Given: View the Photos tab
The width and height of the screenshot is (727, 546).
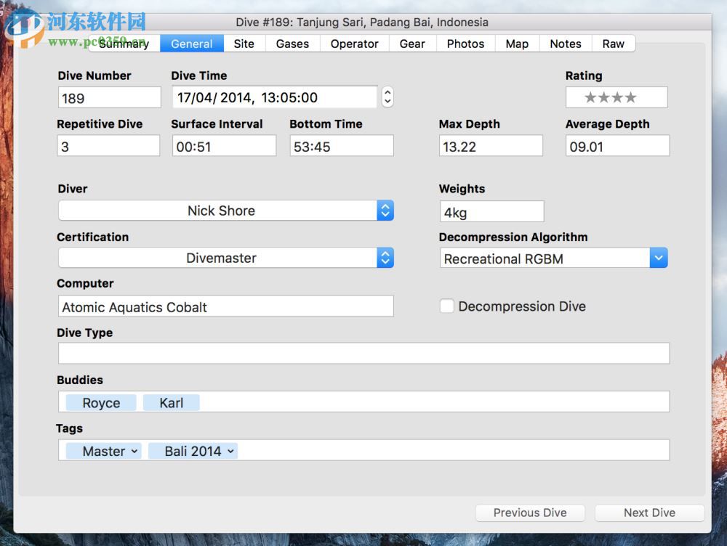Looking at the screenshot, I should [465, 44].
